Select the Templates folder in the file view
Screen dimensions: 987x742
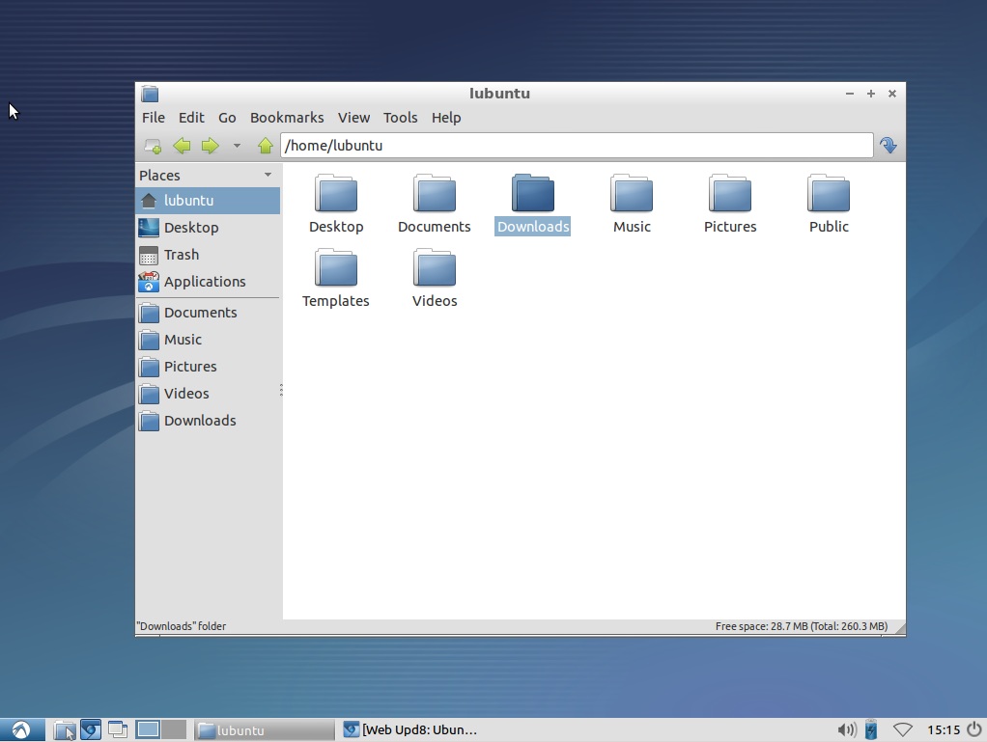tap(336, 278)
